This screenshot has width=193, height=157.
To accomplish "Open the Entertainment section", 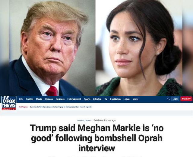I will tap(74, 99).
